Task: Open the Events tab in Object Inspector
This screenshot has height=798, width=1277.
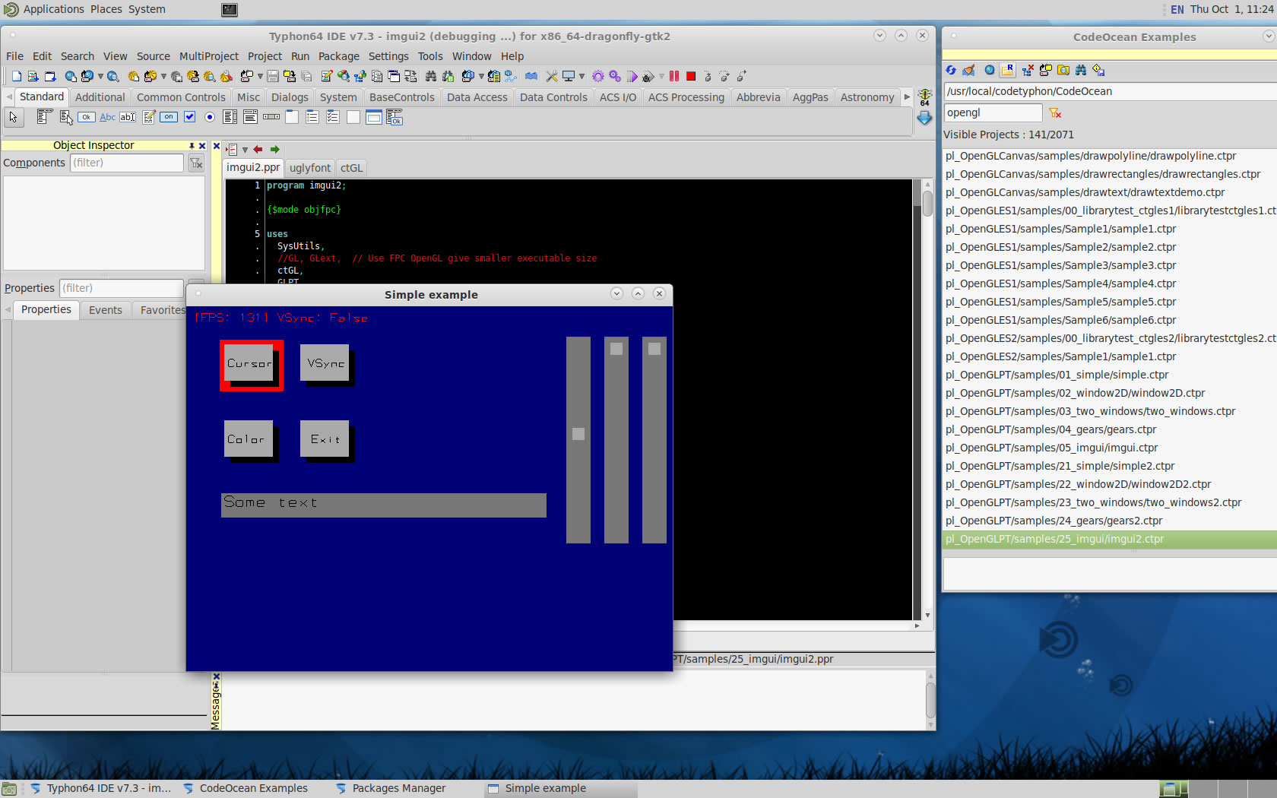Action: click(x=105, y=310)
